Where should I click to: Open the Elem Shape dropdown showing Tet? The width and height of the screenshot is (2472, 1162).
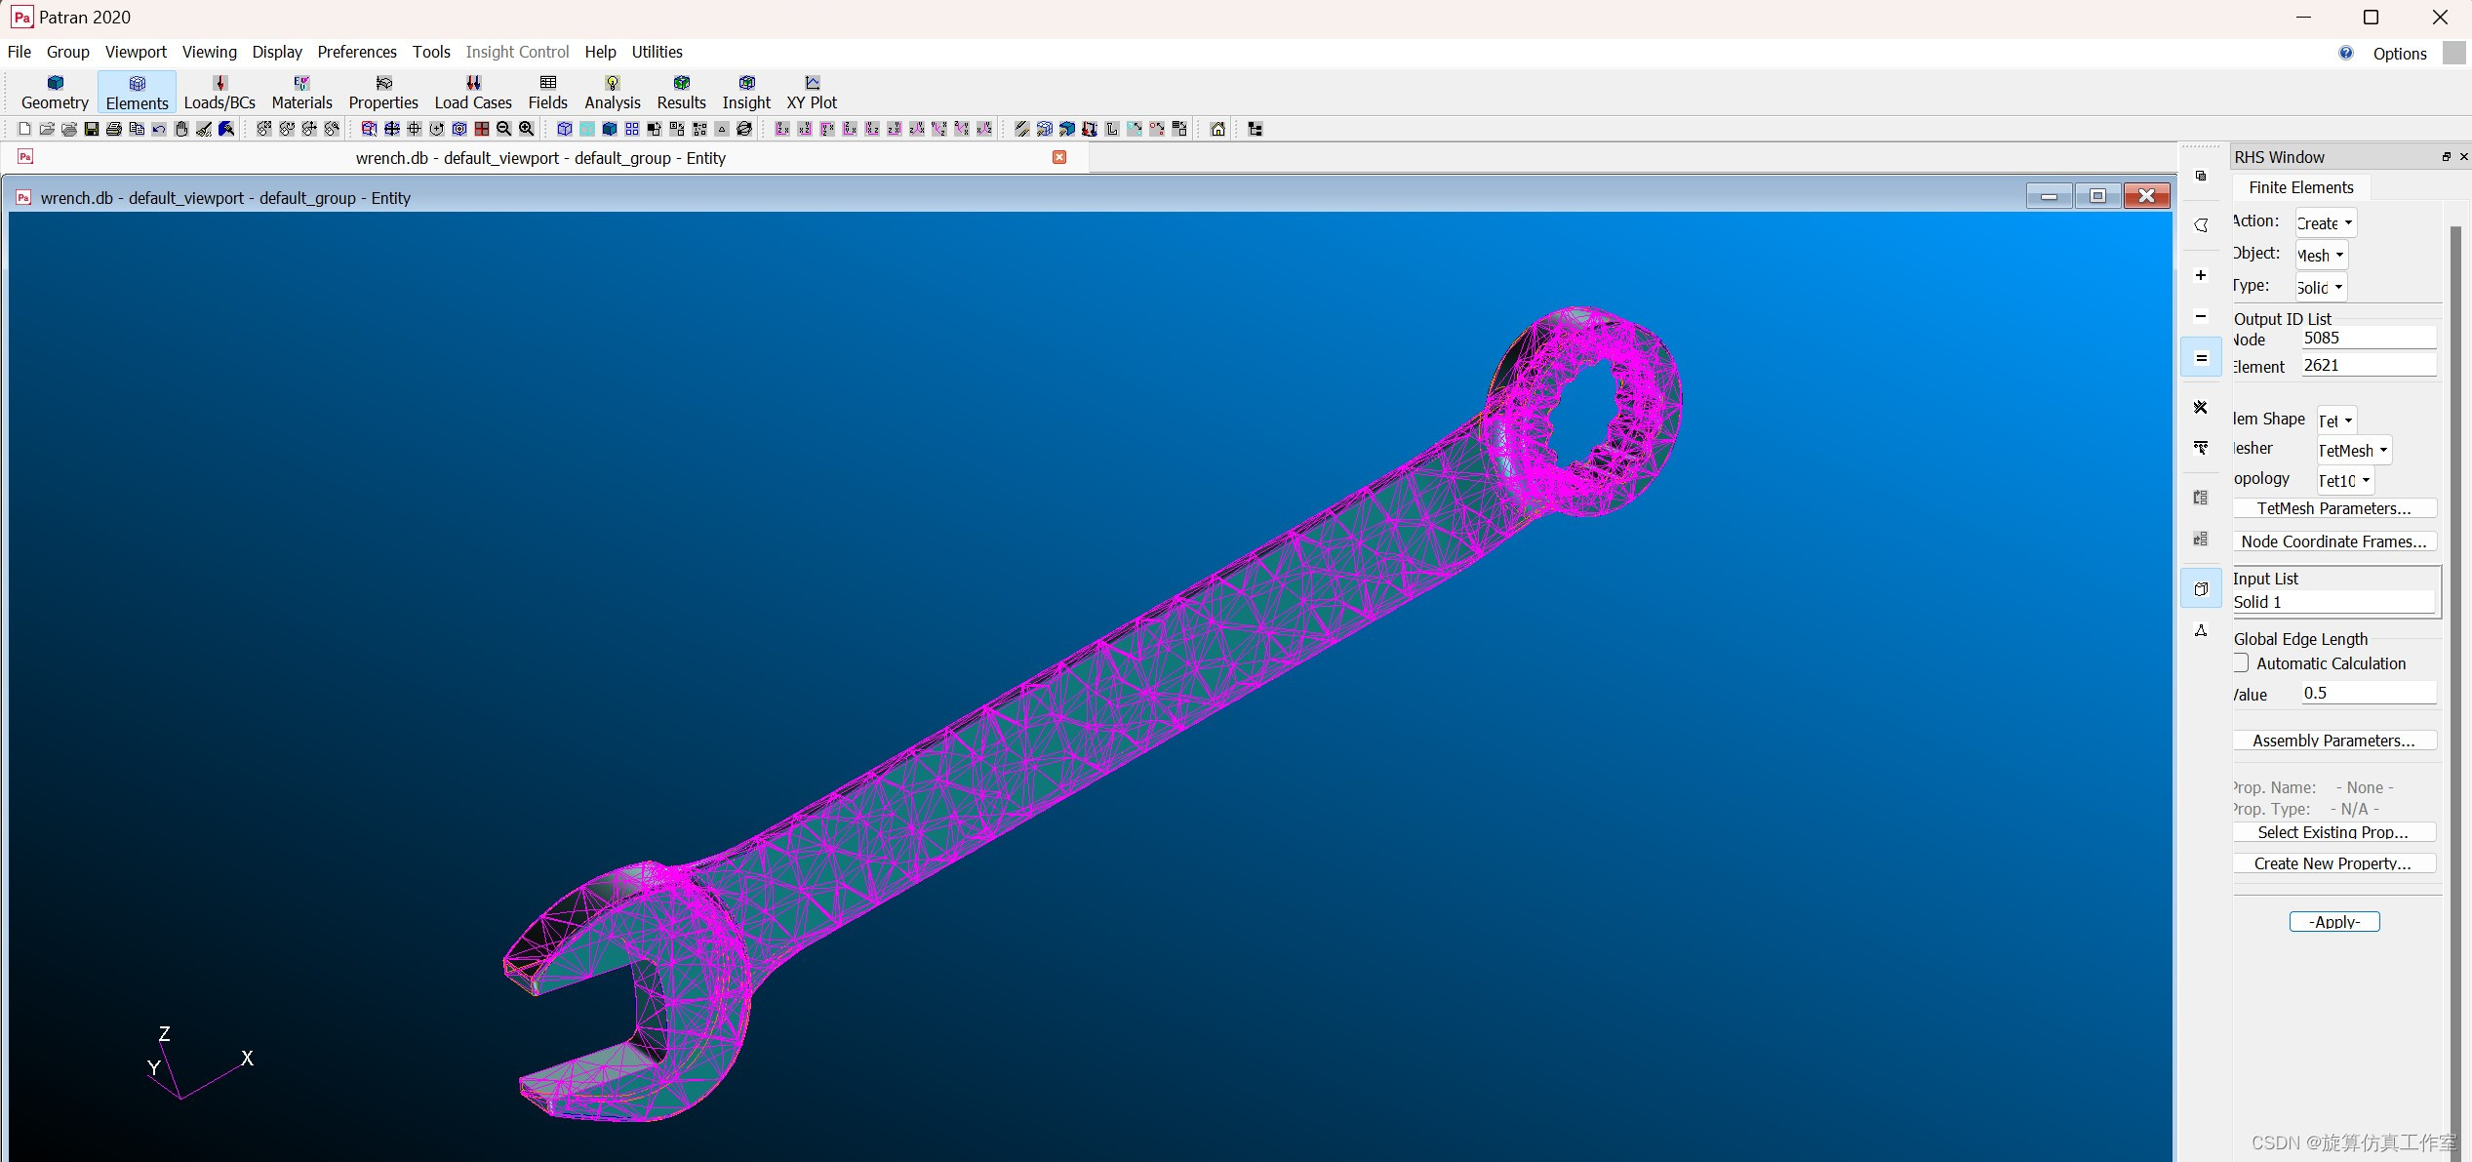2336,421
